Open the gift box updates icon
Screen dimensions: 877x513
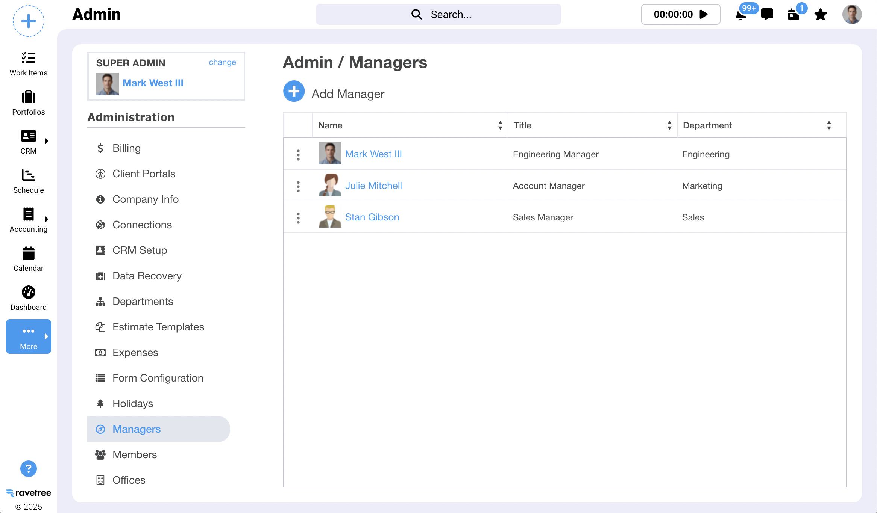coord(793,15)
